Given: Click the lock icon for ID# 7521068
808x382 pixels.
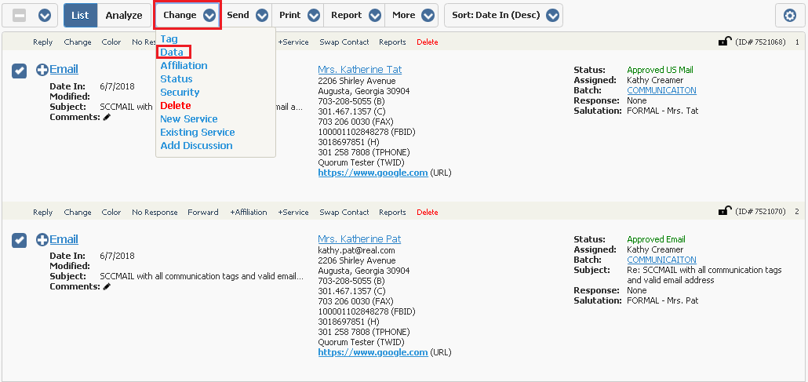Looking at the screenshot, I should 725,42.
